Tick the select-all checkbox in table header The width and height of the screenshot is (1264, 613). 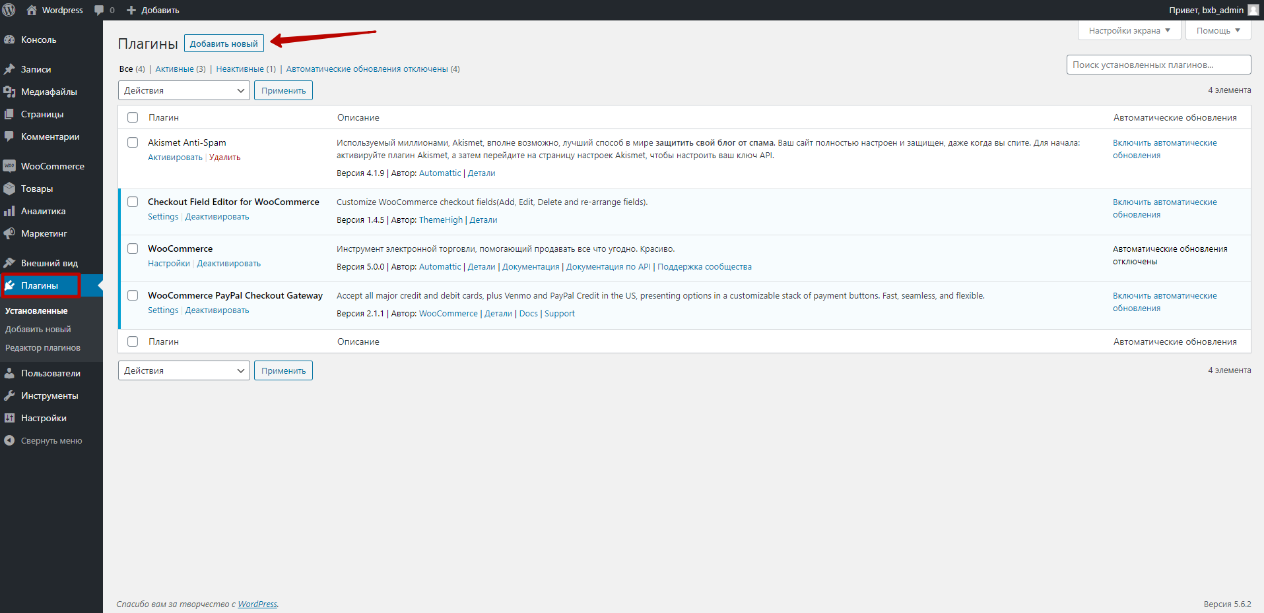(x=133, y=117)
